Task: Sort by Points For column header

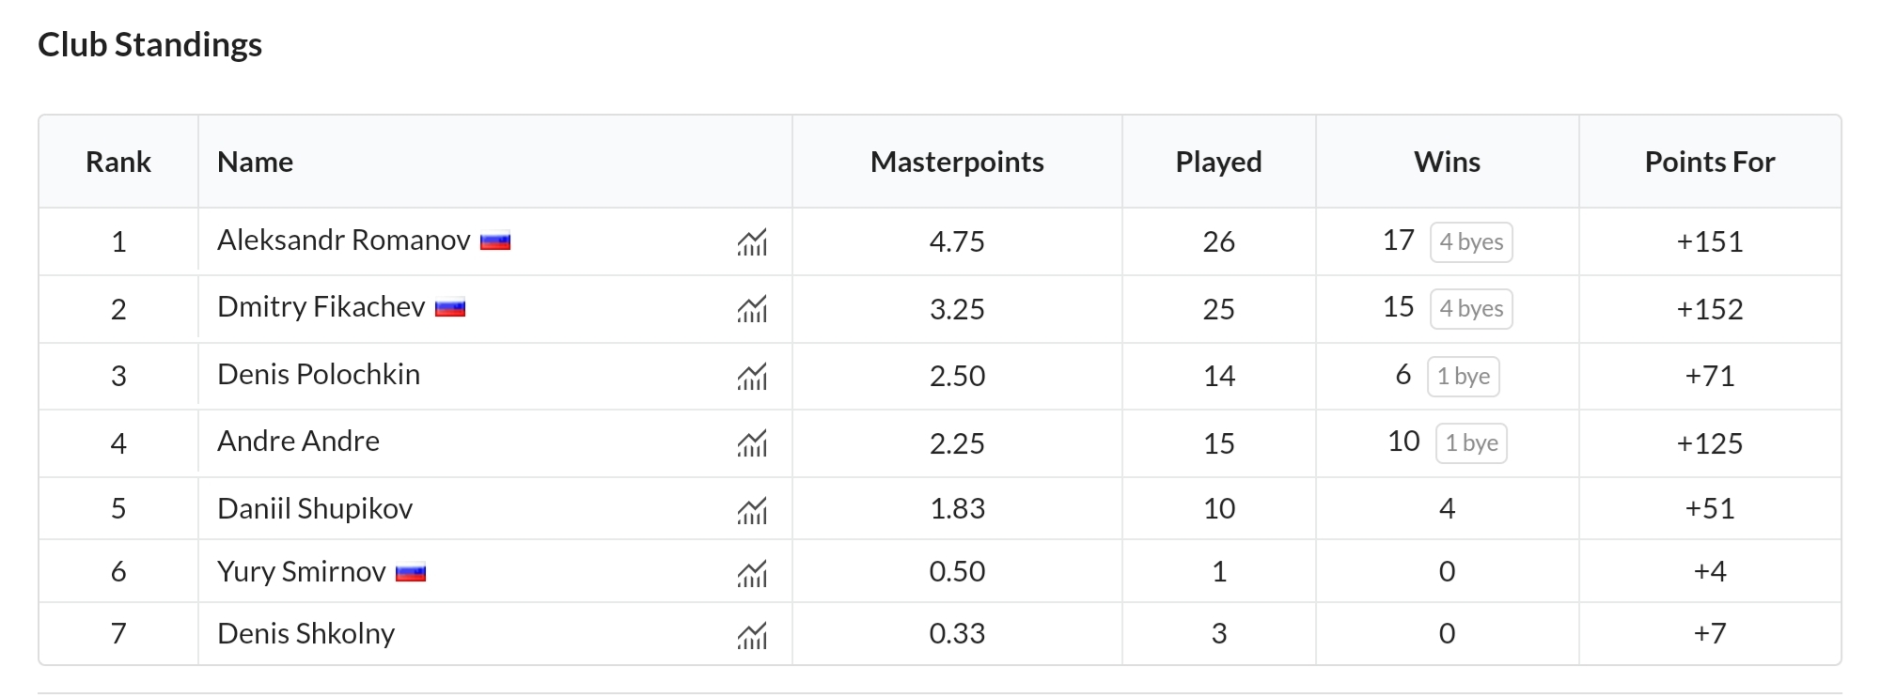Action: 1710,162
